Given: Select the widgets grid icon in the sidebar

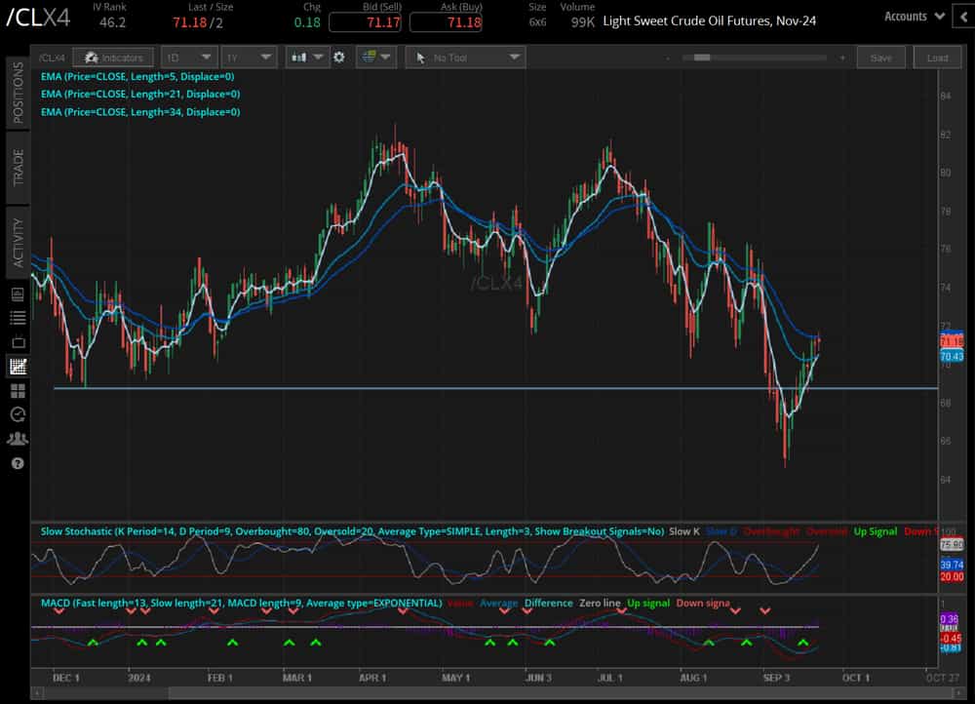Looking at the screenshot, I should [17, 390].
